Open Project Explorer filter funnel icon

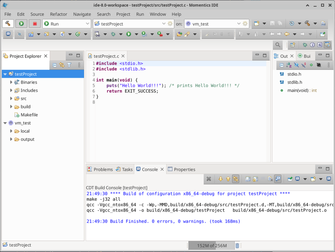[69, 65]
